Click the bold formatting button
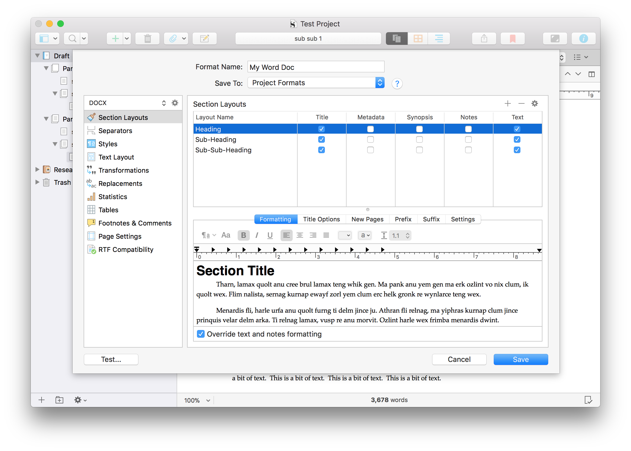631x451 pixels. [243, 235]
